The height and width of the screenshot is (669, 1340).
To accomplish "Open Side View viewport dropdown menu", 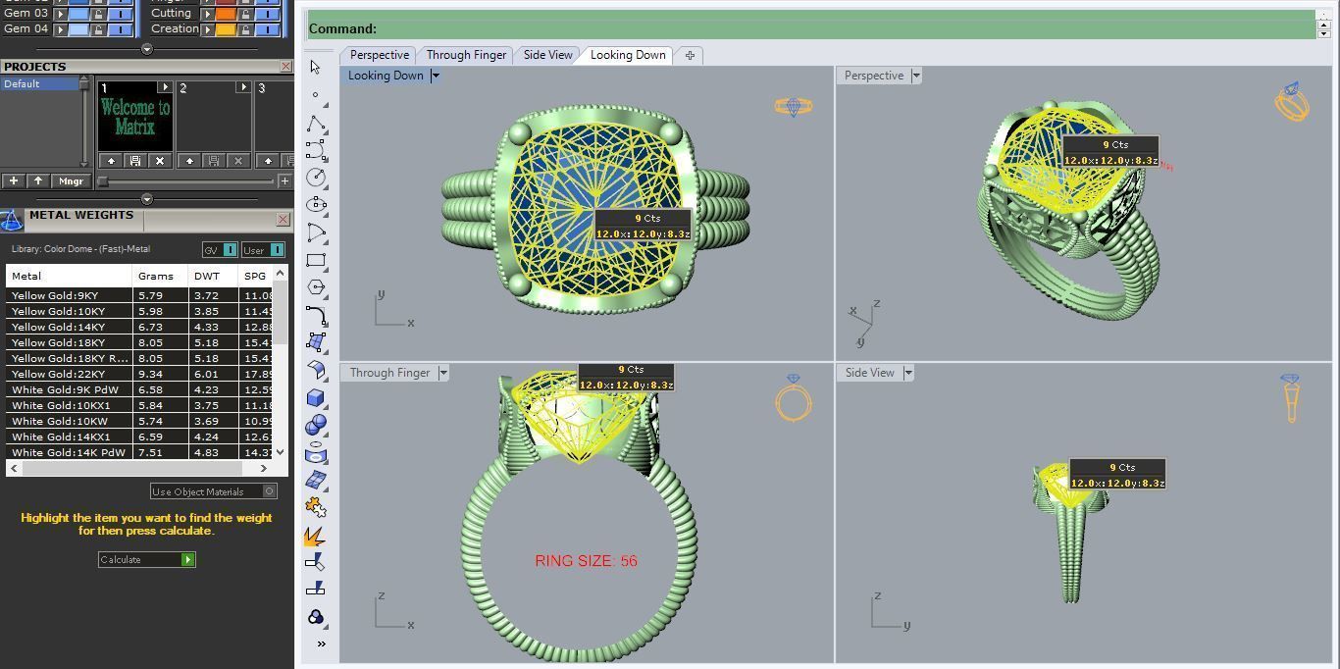I will (908, 373).
